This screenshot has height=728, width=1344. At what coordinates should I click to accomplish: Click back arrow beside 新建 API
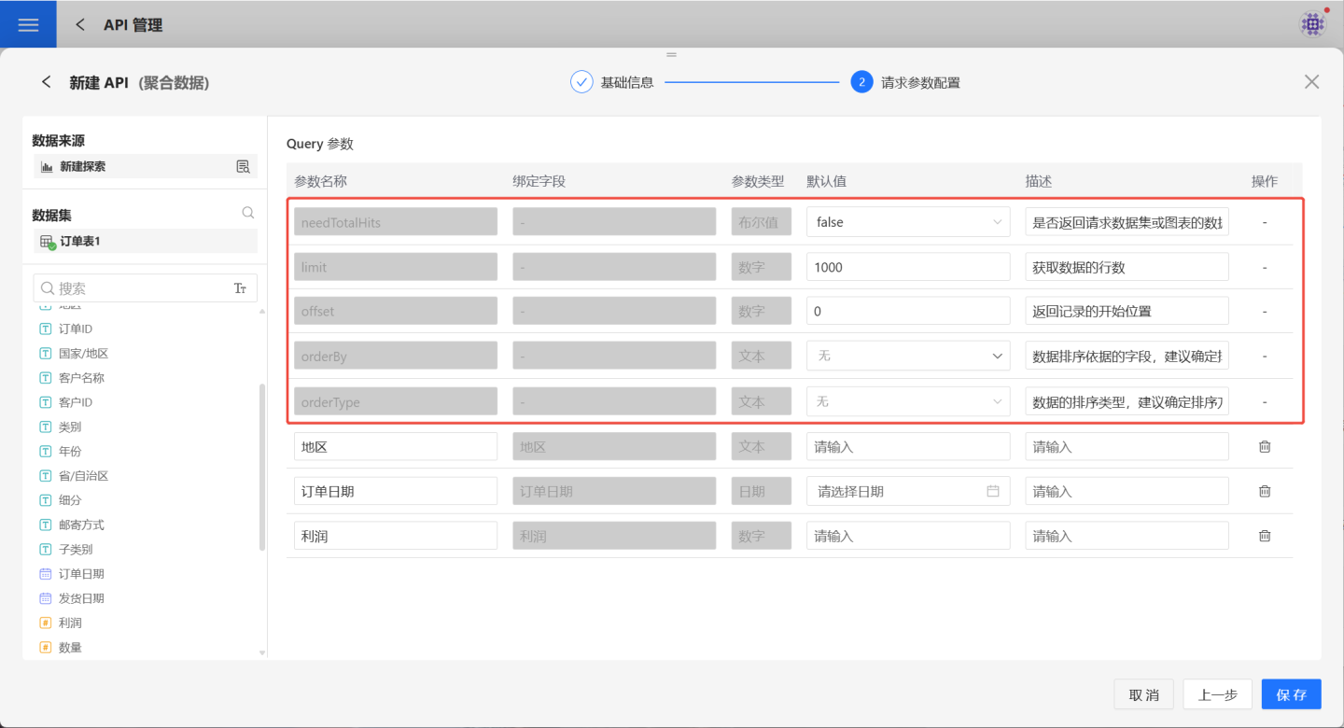point(46,82)
